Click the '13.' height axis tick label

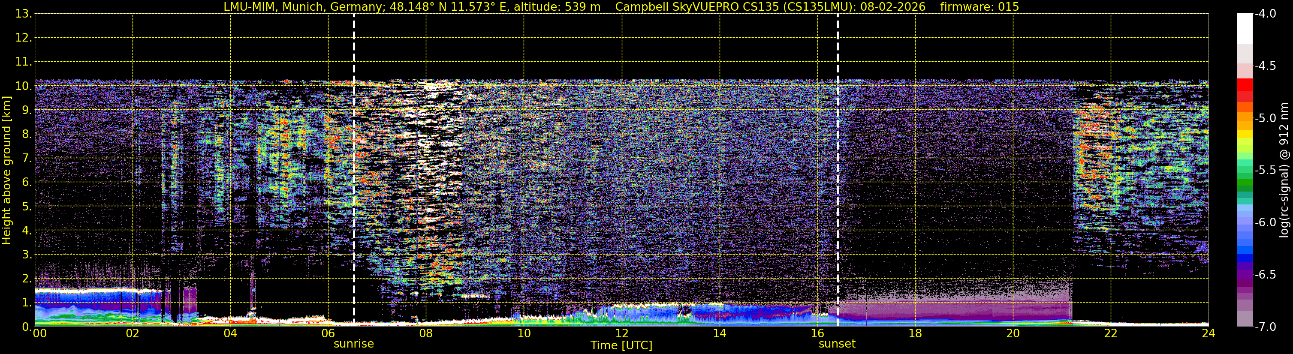click(x=23, y=14)
